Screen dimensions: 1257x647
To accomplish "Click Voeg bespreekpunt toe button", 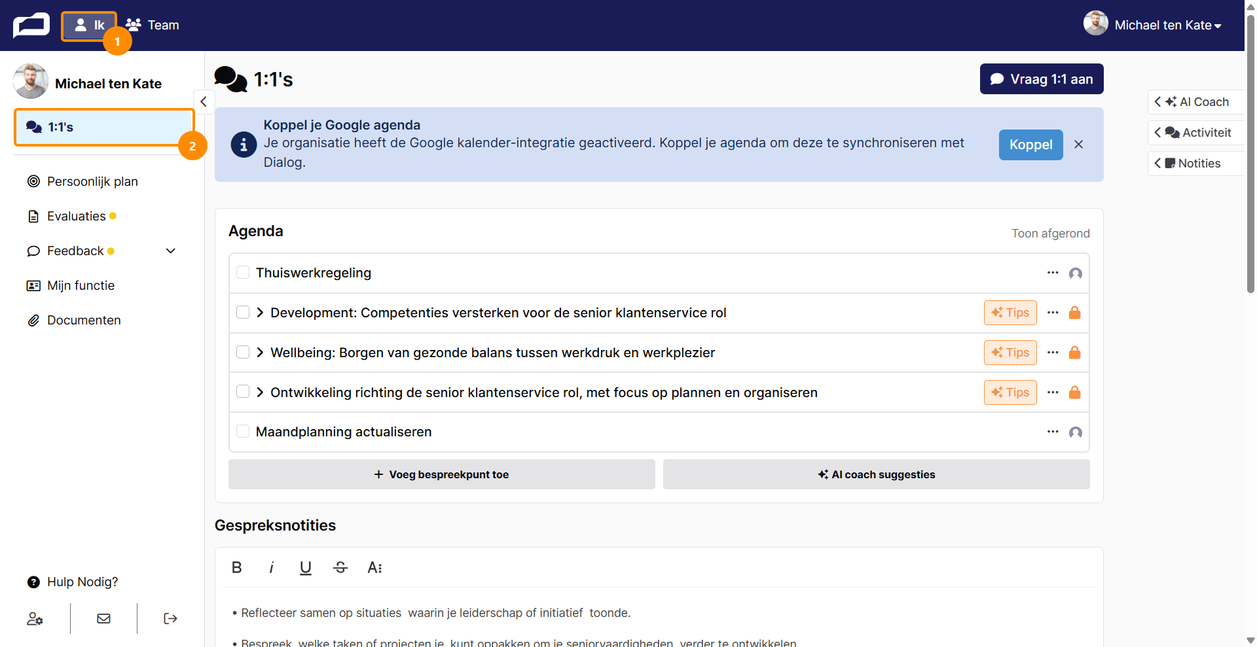I will coord(441,474).
